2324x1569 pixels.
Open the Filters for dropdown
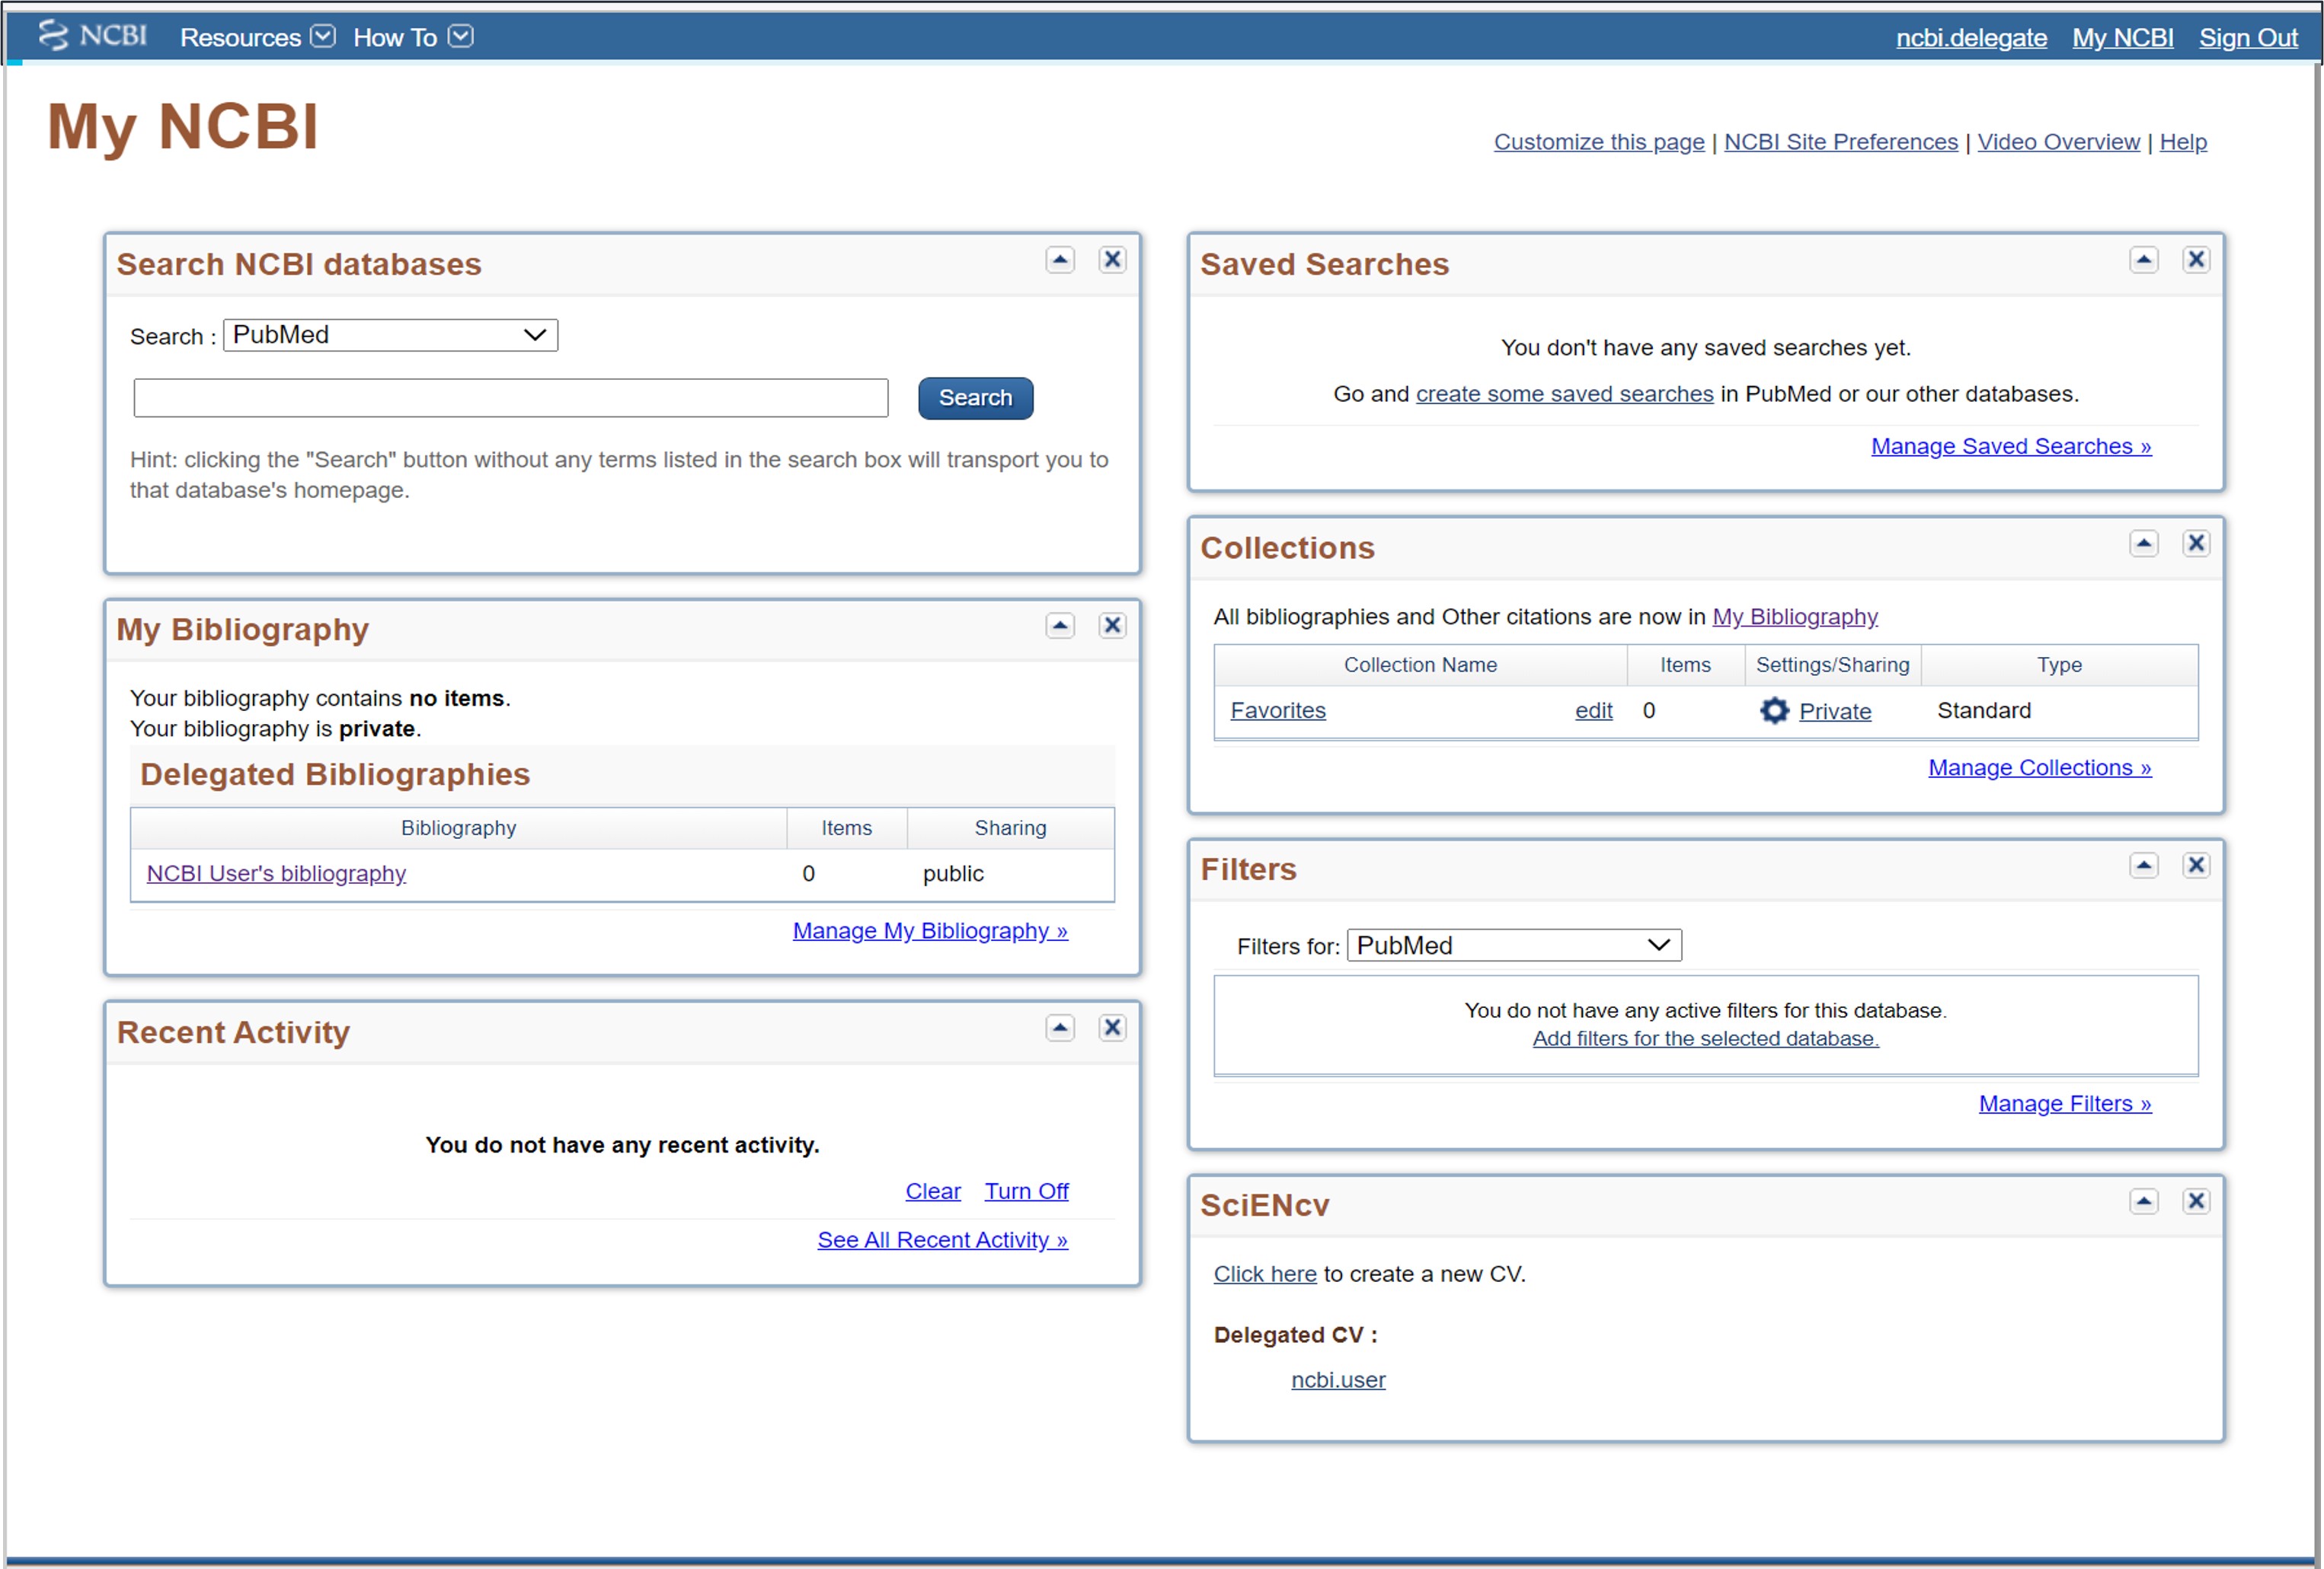[1514, 946]
